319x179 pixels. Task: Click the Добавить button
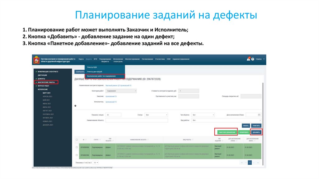(x=256, y=132)
